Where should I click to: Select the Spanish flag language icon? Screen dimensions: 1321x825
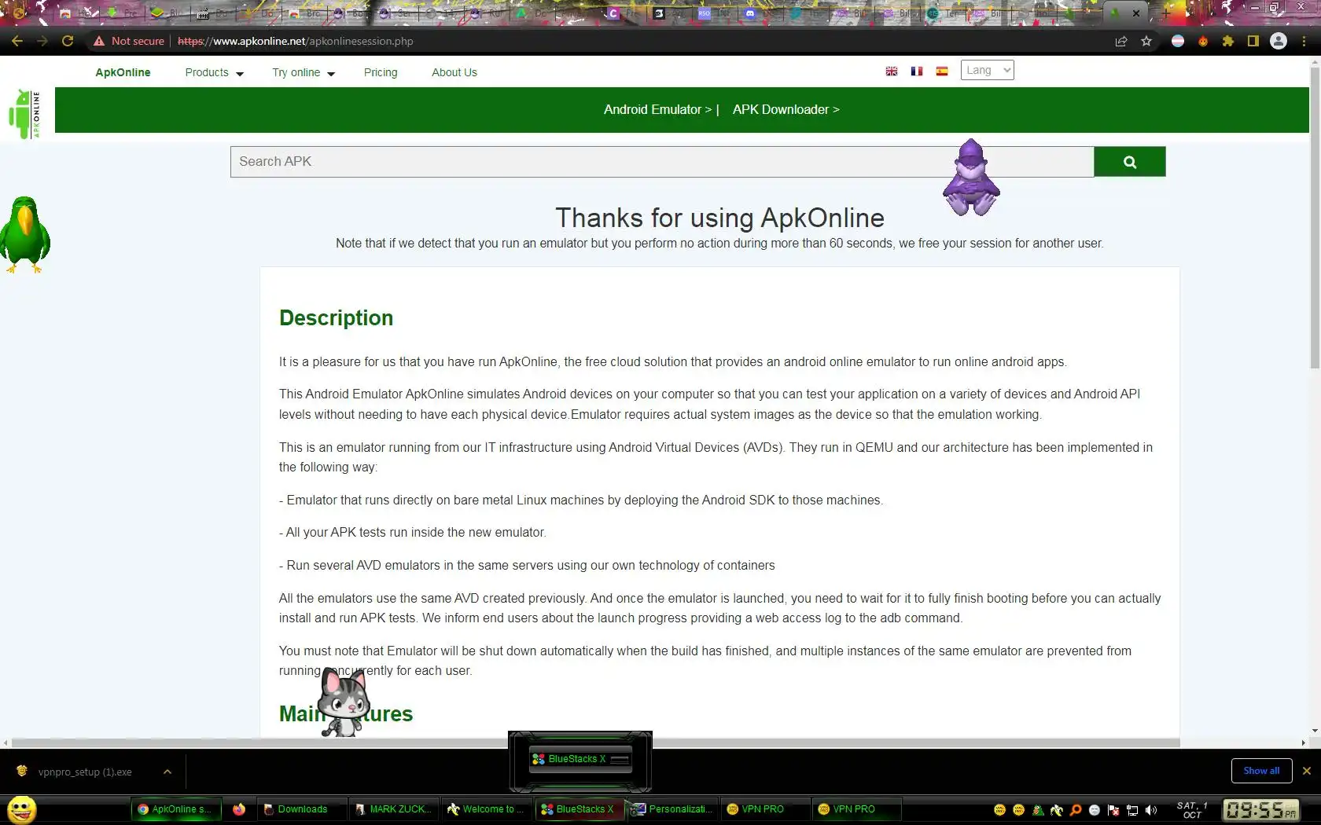pyautogui.click(x=942, y=71)
